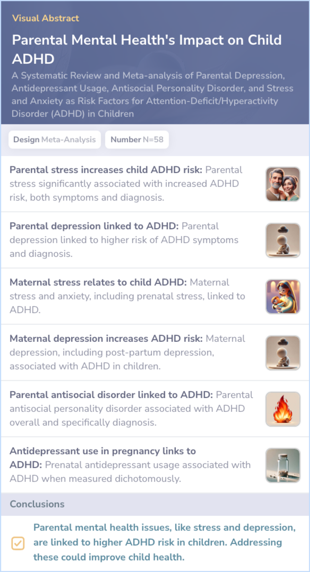Click the Maternal depression increases ADHD risk heading
The height and width of the screenshot is (572, 310).
point(106,338)
